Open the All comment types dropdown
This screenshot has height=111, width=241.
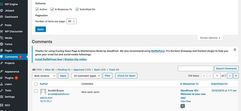(86, 76)
